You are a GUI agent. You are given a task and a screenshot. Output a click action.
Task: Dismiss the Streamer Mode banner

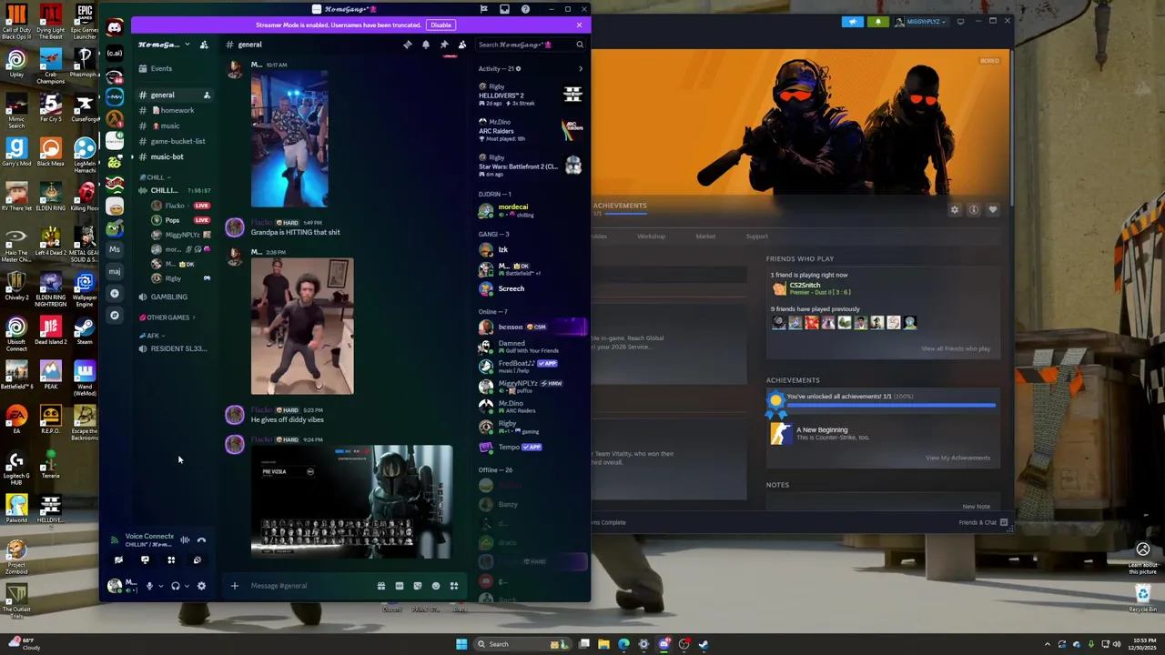click(579, 25)
